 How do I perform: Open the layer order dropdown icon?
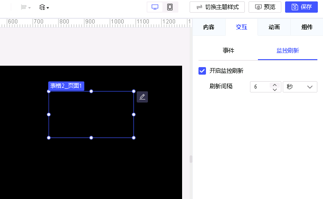[x=44, y=8]
